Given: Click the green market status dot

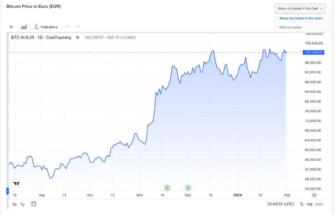Looking at the screenshot, I should tap(77, 37).
